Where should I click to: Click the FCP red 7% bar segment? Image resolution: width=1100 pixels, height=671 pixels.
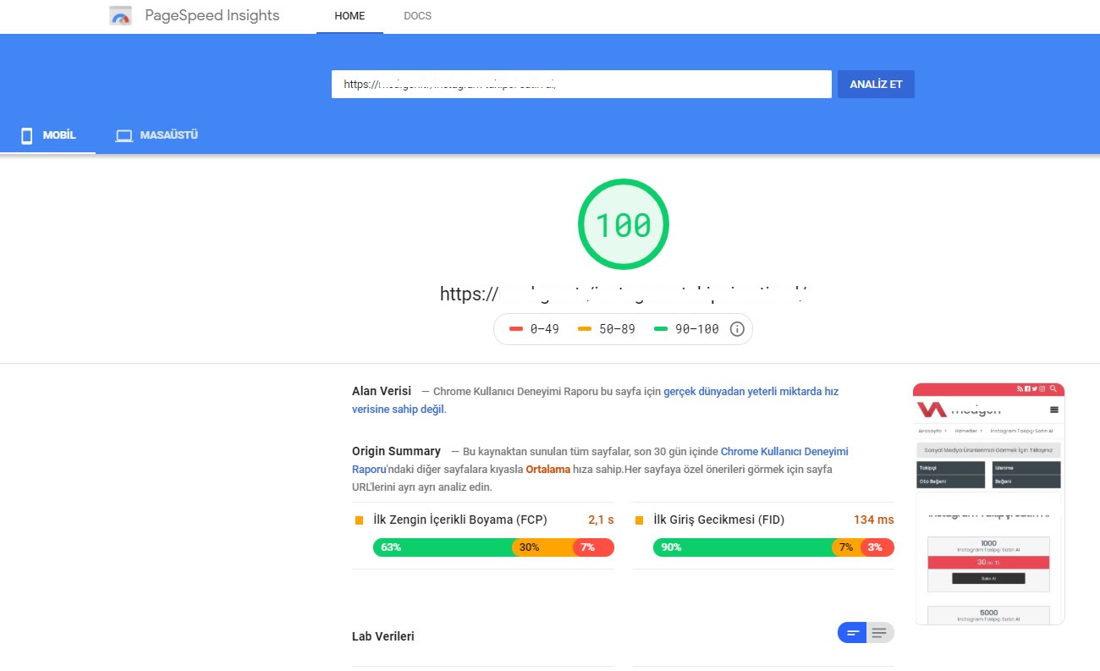[593, 547]
